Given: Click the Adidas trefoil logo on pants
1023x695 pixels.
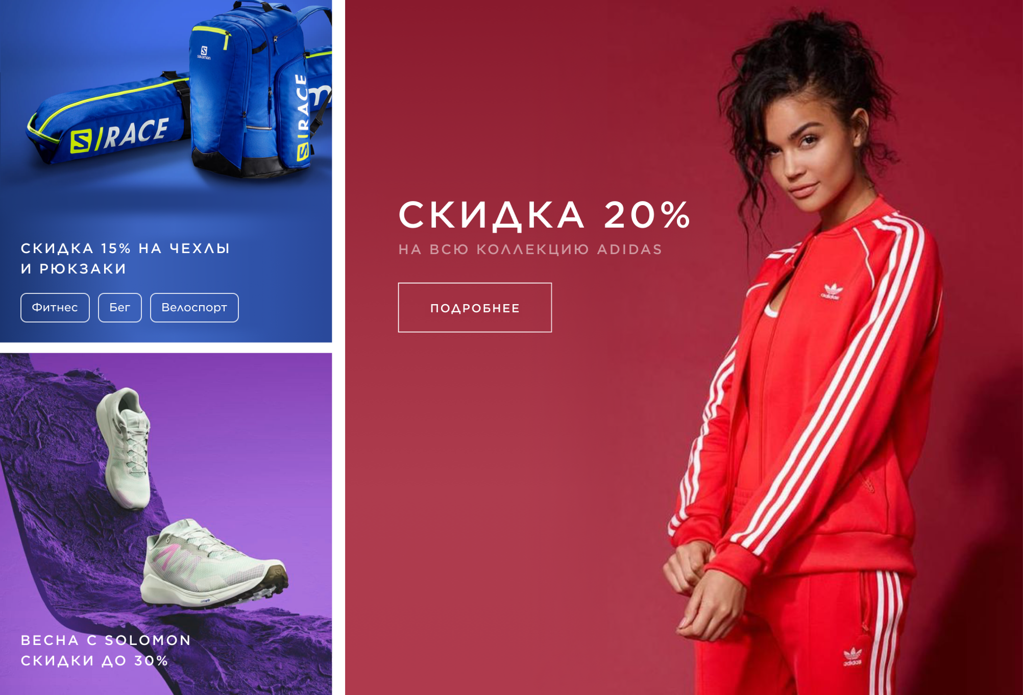Looking at the screenshot, I should 852,657.
